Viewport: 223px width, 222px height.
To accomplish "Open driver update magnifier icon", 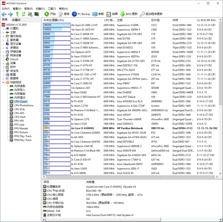I will pyautogui.click(x=142, y=14).
